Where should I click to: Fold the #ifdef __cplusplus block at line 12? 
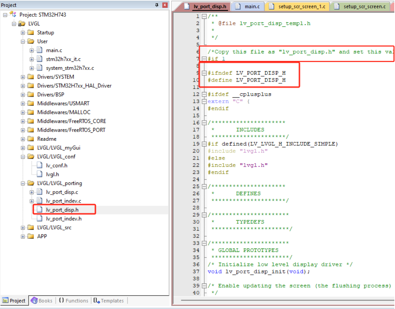[x=204, y=94]
